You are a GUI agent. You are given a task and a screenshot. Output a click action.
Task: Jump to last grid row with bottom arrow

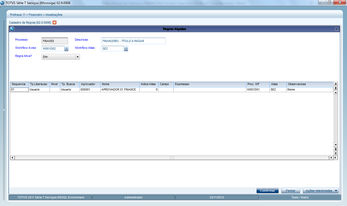point(336,153)
